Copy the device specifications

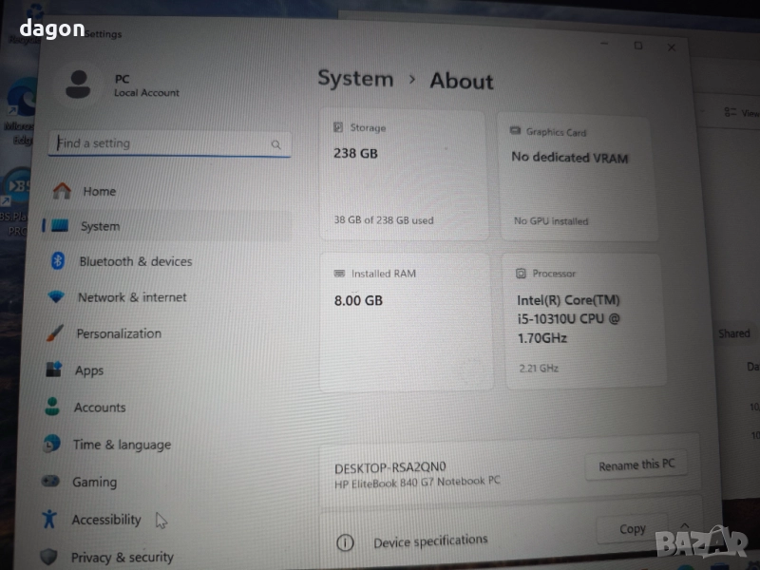pyautogui.click(x=632, y=529)
